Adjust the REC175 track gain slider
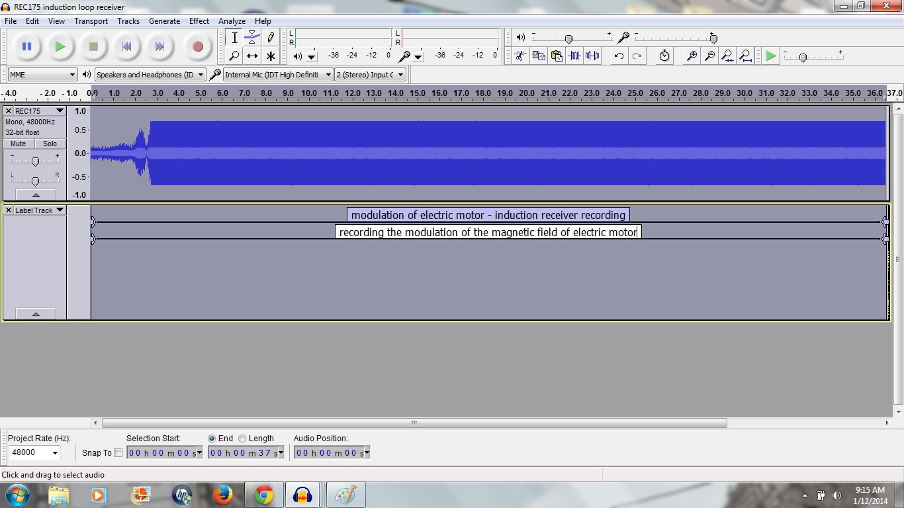The image size is (904, 508). point(35,161)
